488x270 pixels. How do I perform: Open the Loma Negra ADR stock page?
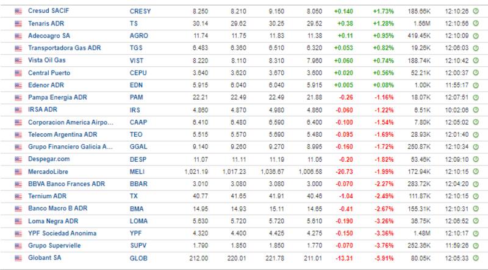[53, 221]
